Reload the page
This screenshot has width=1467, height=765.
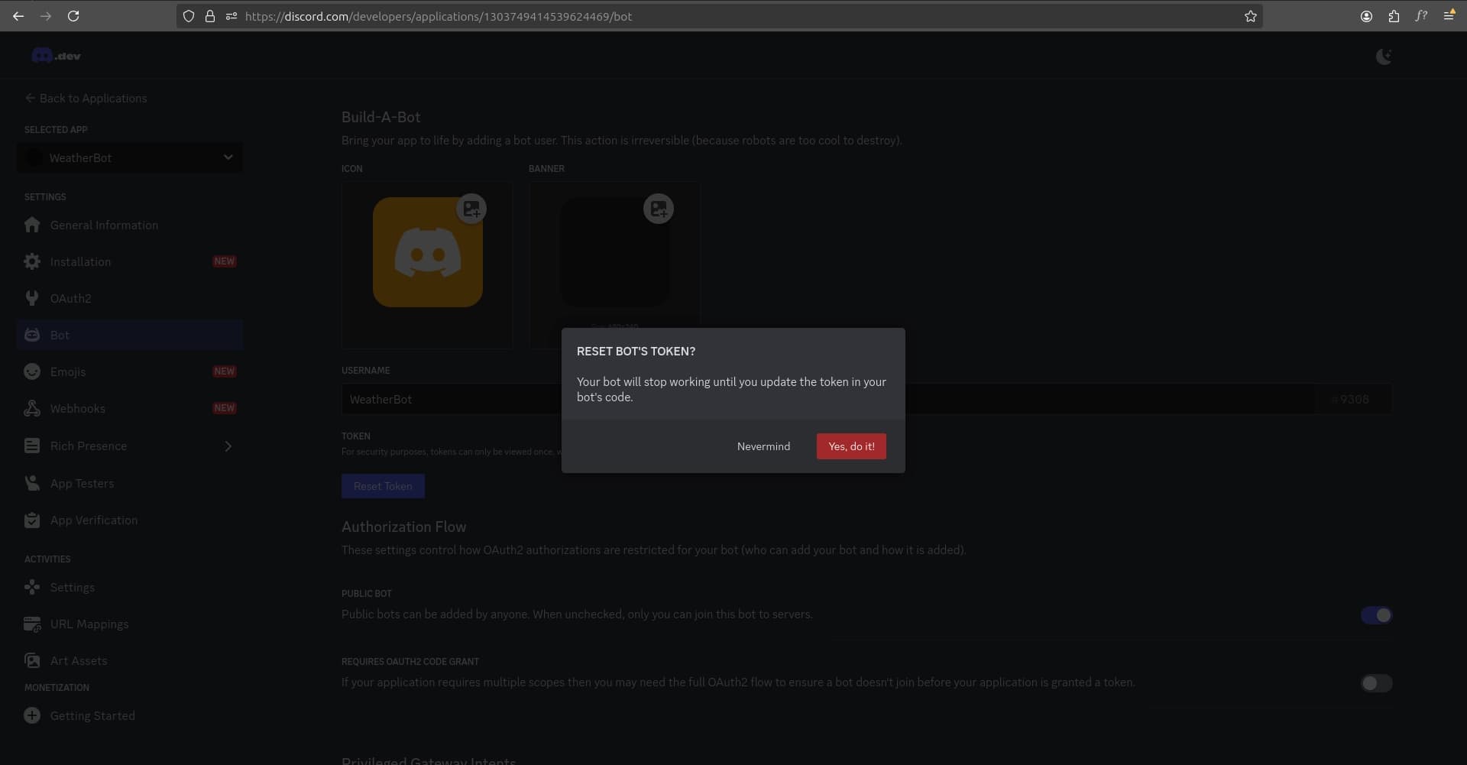click(x=73, y=16)
